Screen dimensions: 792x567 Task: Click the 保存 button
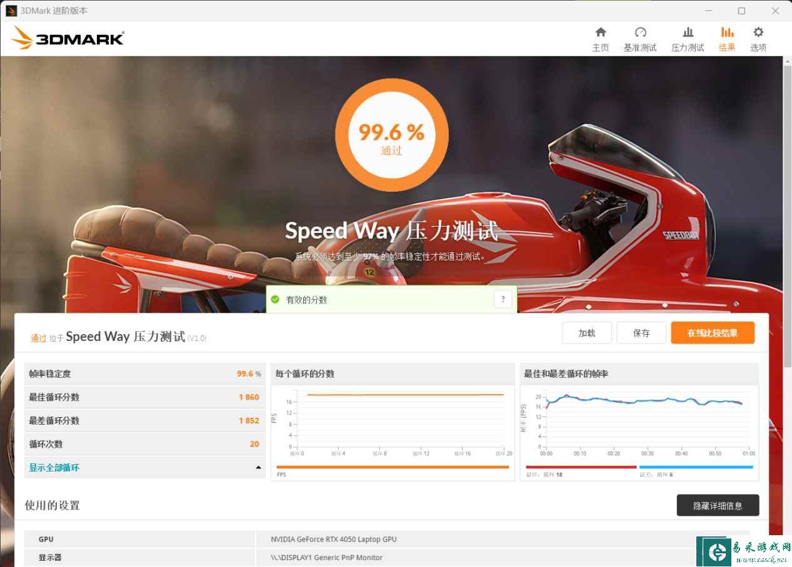click(x=641, y=333)
